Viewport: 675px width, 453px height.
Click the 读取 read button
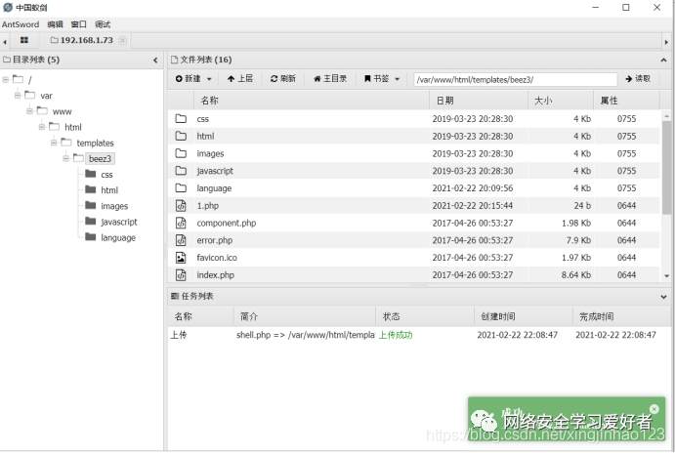[638, 79]
